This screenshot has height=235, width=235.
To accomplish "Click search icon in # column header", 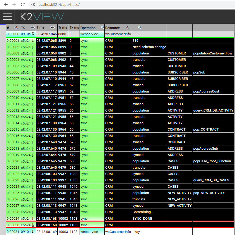I will pyautogui.click(x=16, y=27).
